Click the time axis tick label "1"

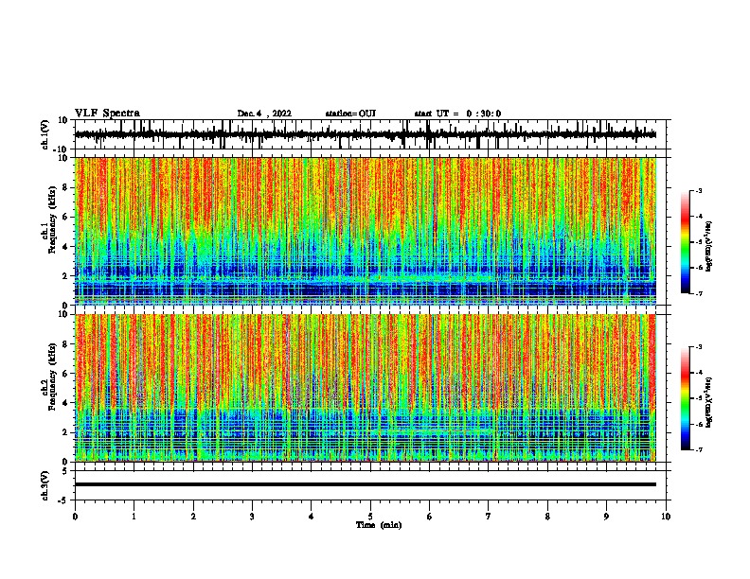(134, 517)
